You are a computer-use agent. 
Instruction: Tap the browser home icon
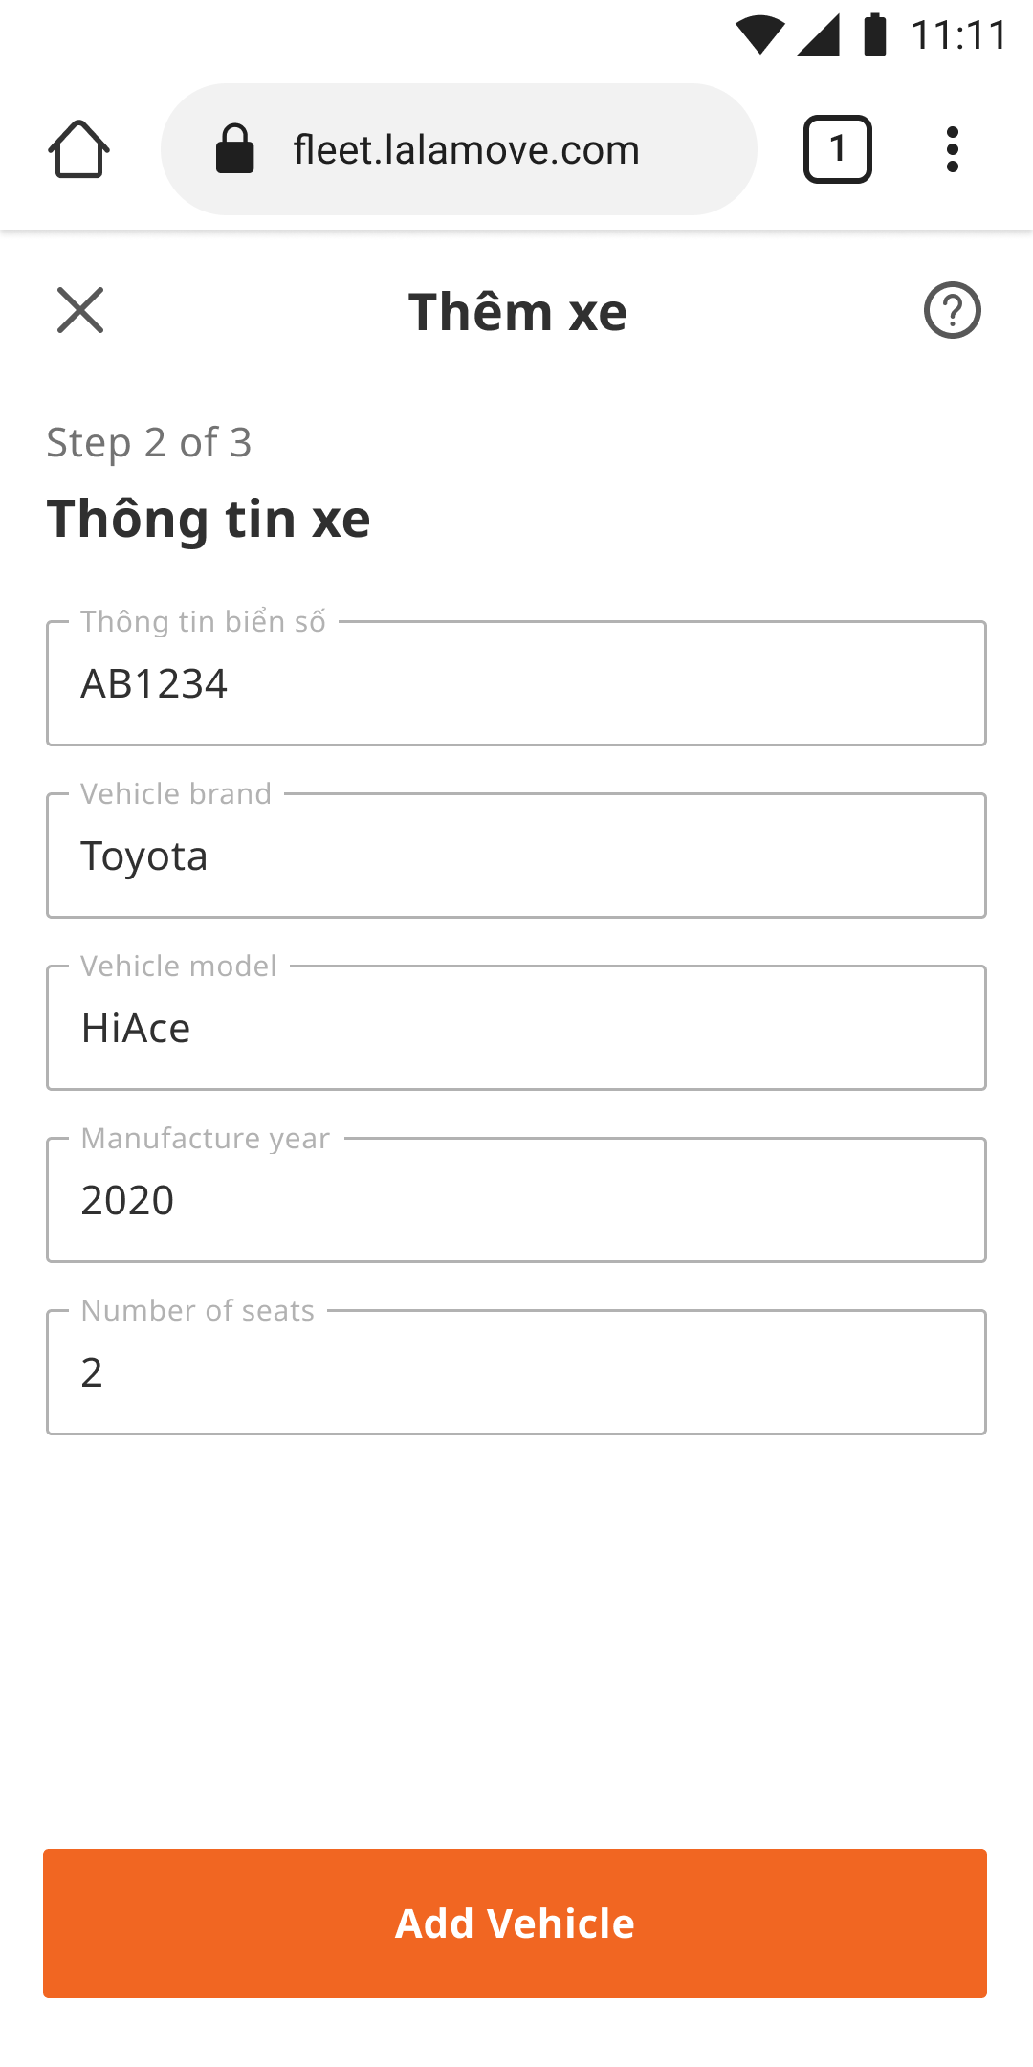point(78,149)
